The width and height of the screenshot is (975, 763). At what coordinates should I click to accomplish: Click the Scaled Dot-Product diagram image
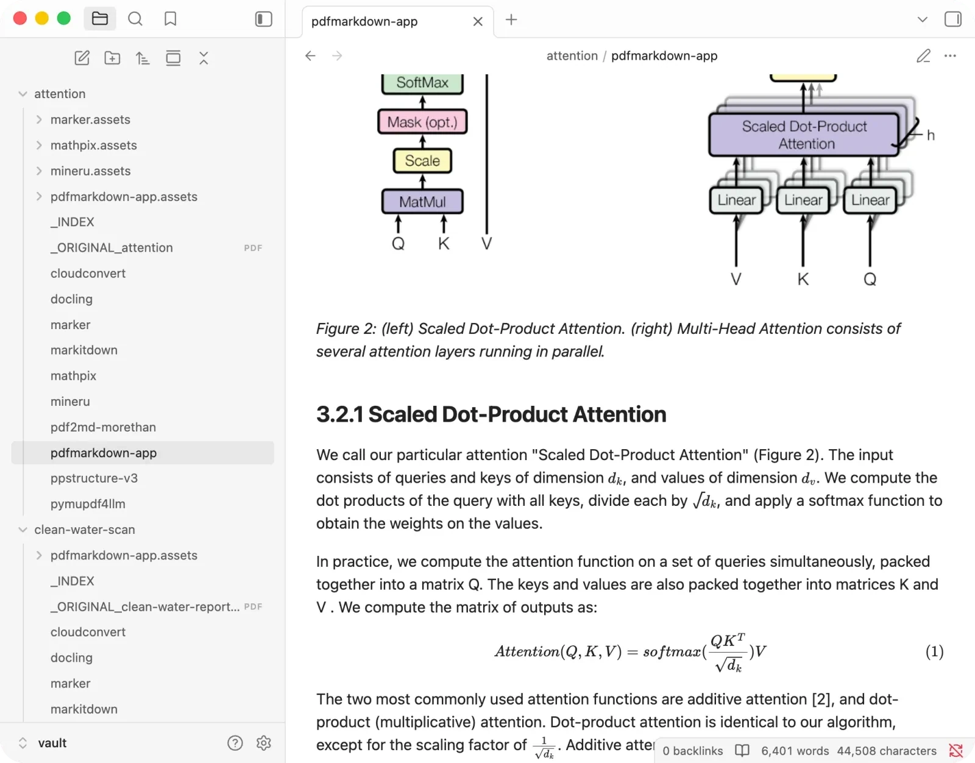tap(436, 163)
